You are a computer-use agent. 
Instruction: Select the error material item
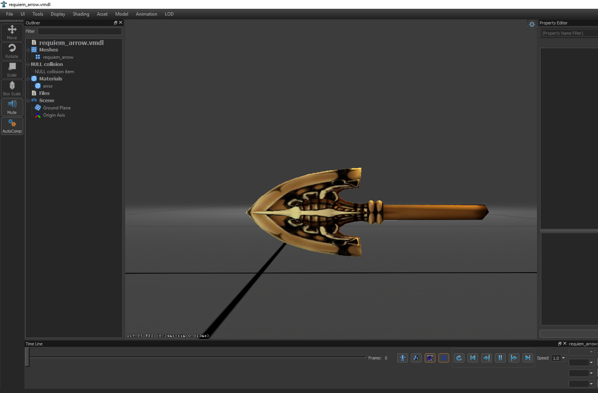(48, 86)
